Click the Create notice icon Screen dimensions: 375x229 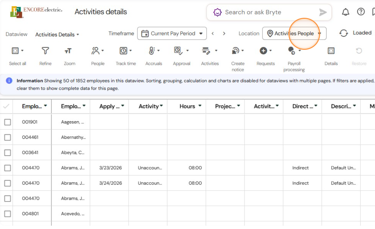(x=235, y=51)
